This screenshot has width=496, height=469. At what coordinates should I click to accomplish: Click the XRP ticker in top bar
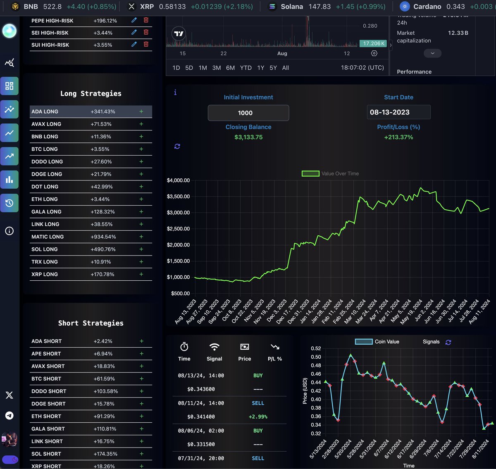[190, 7]
